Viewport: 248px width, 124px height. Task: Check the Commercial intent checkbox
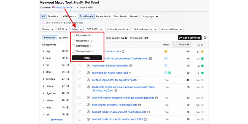73,46
